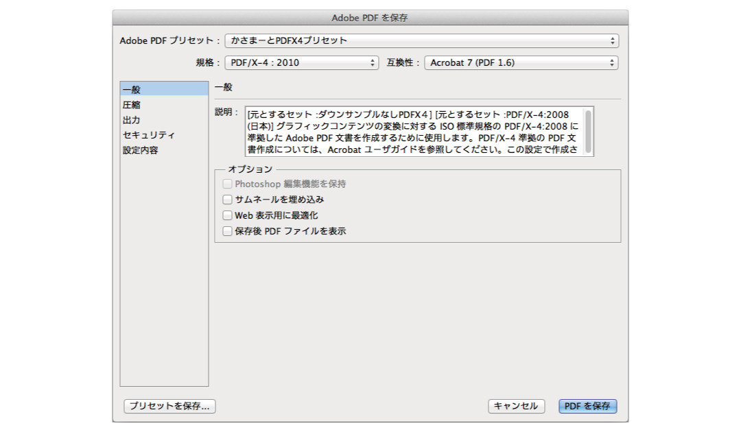
Task: Enable 保存後 PDF ファイルを表示
Action: point(227,230)
